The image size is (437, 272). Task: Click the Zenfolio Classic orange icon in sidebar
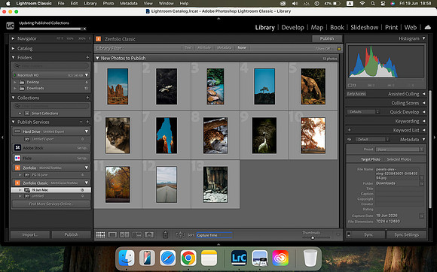coord(17,183)
